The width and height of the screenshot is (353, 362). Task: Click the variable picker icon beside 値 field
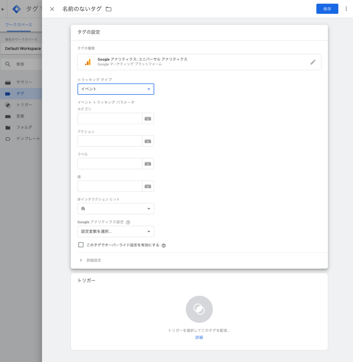click(148, 186)
